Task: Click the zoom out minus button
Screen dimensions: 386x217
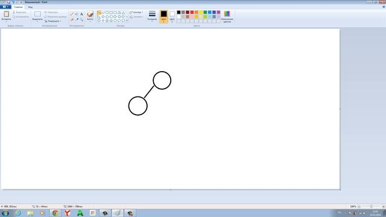Action: point(359,206)
